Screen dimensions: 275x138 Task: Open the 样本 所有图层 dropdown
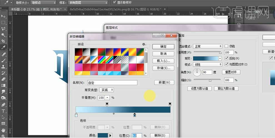coord(88,2)
